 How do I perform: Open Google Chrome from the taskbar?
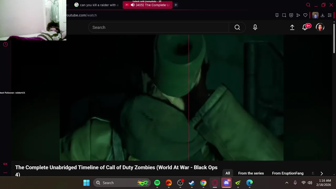click(203, 183)
